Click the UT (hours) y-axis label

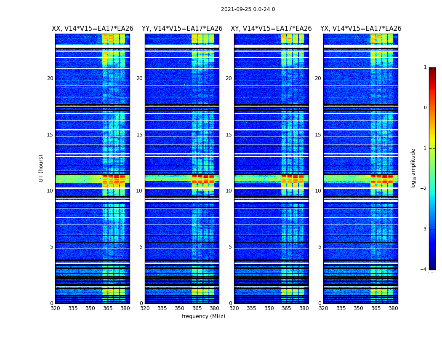pos(41,168)
